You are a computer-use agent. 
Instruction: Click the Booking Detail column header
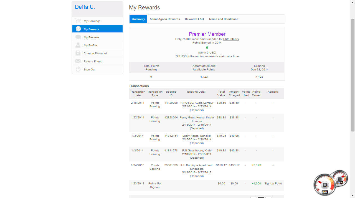point(197,92)
